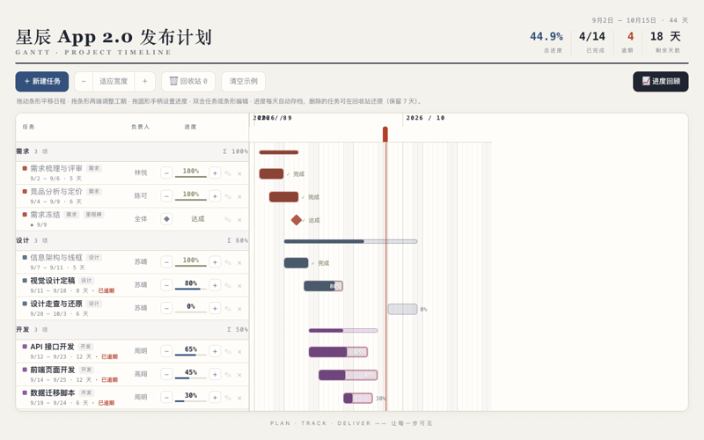The image size is (704, 440).
Task: Collapse the 开发 group header
Action: pos(132,329)
